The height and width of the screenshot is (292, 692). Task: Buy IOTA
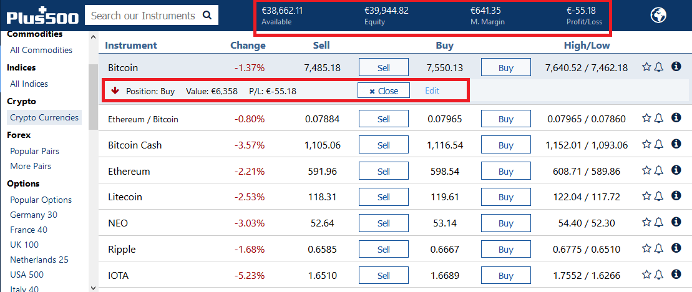(x=506, y=276)
